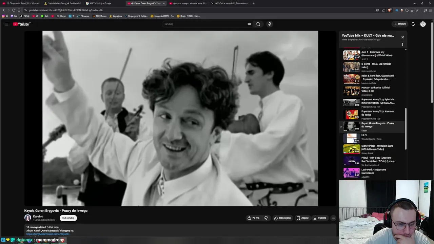Switch to the 13. Gimpson ft. SkyeN tab
The image size is (434, 244).
click(21, 3)
